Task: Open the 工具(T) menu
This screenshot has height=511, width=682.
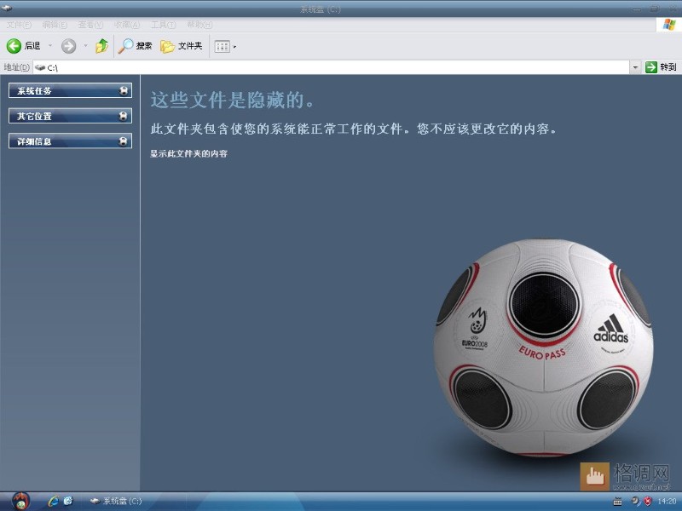Action: pos(163,25)
